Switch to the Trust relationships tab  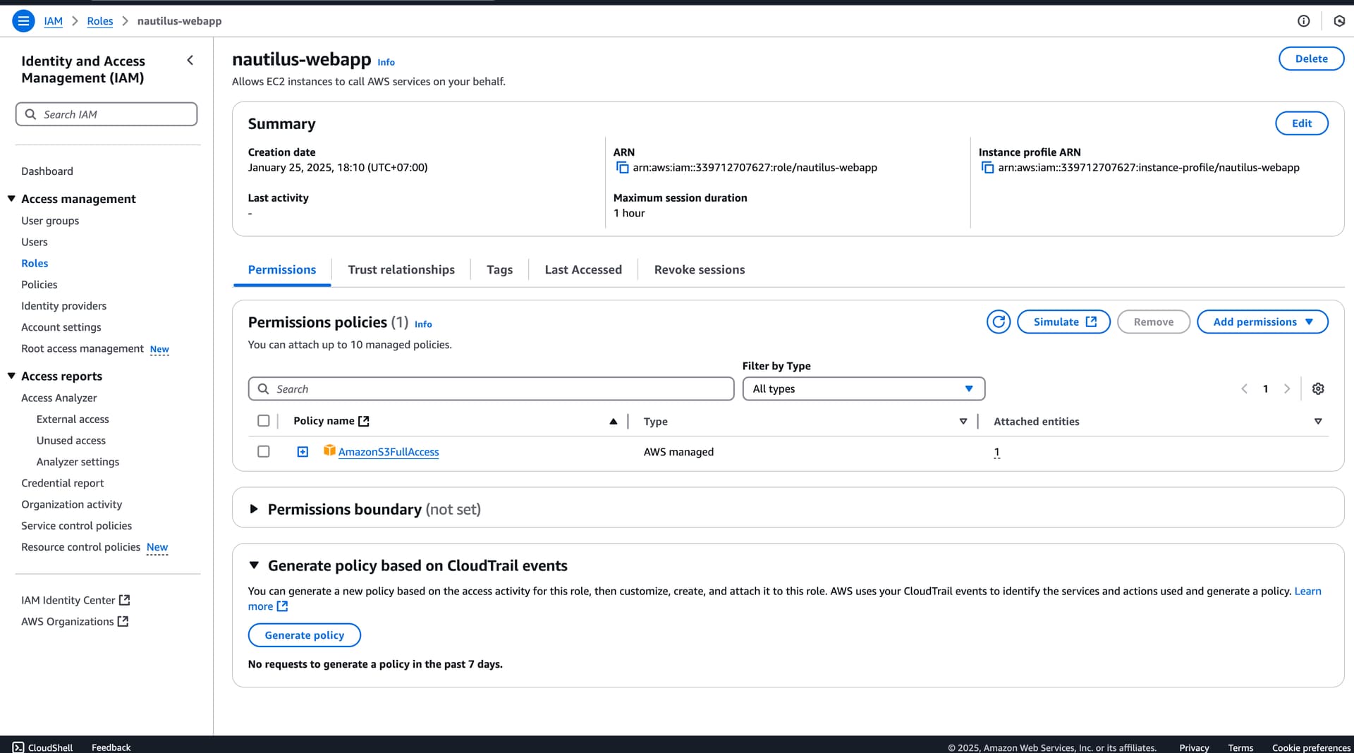[401, 270]
